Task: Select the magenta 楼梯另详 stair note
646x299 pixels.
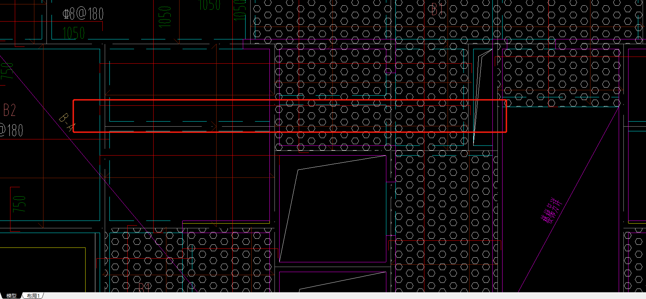Action: point(551,211)
